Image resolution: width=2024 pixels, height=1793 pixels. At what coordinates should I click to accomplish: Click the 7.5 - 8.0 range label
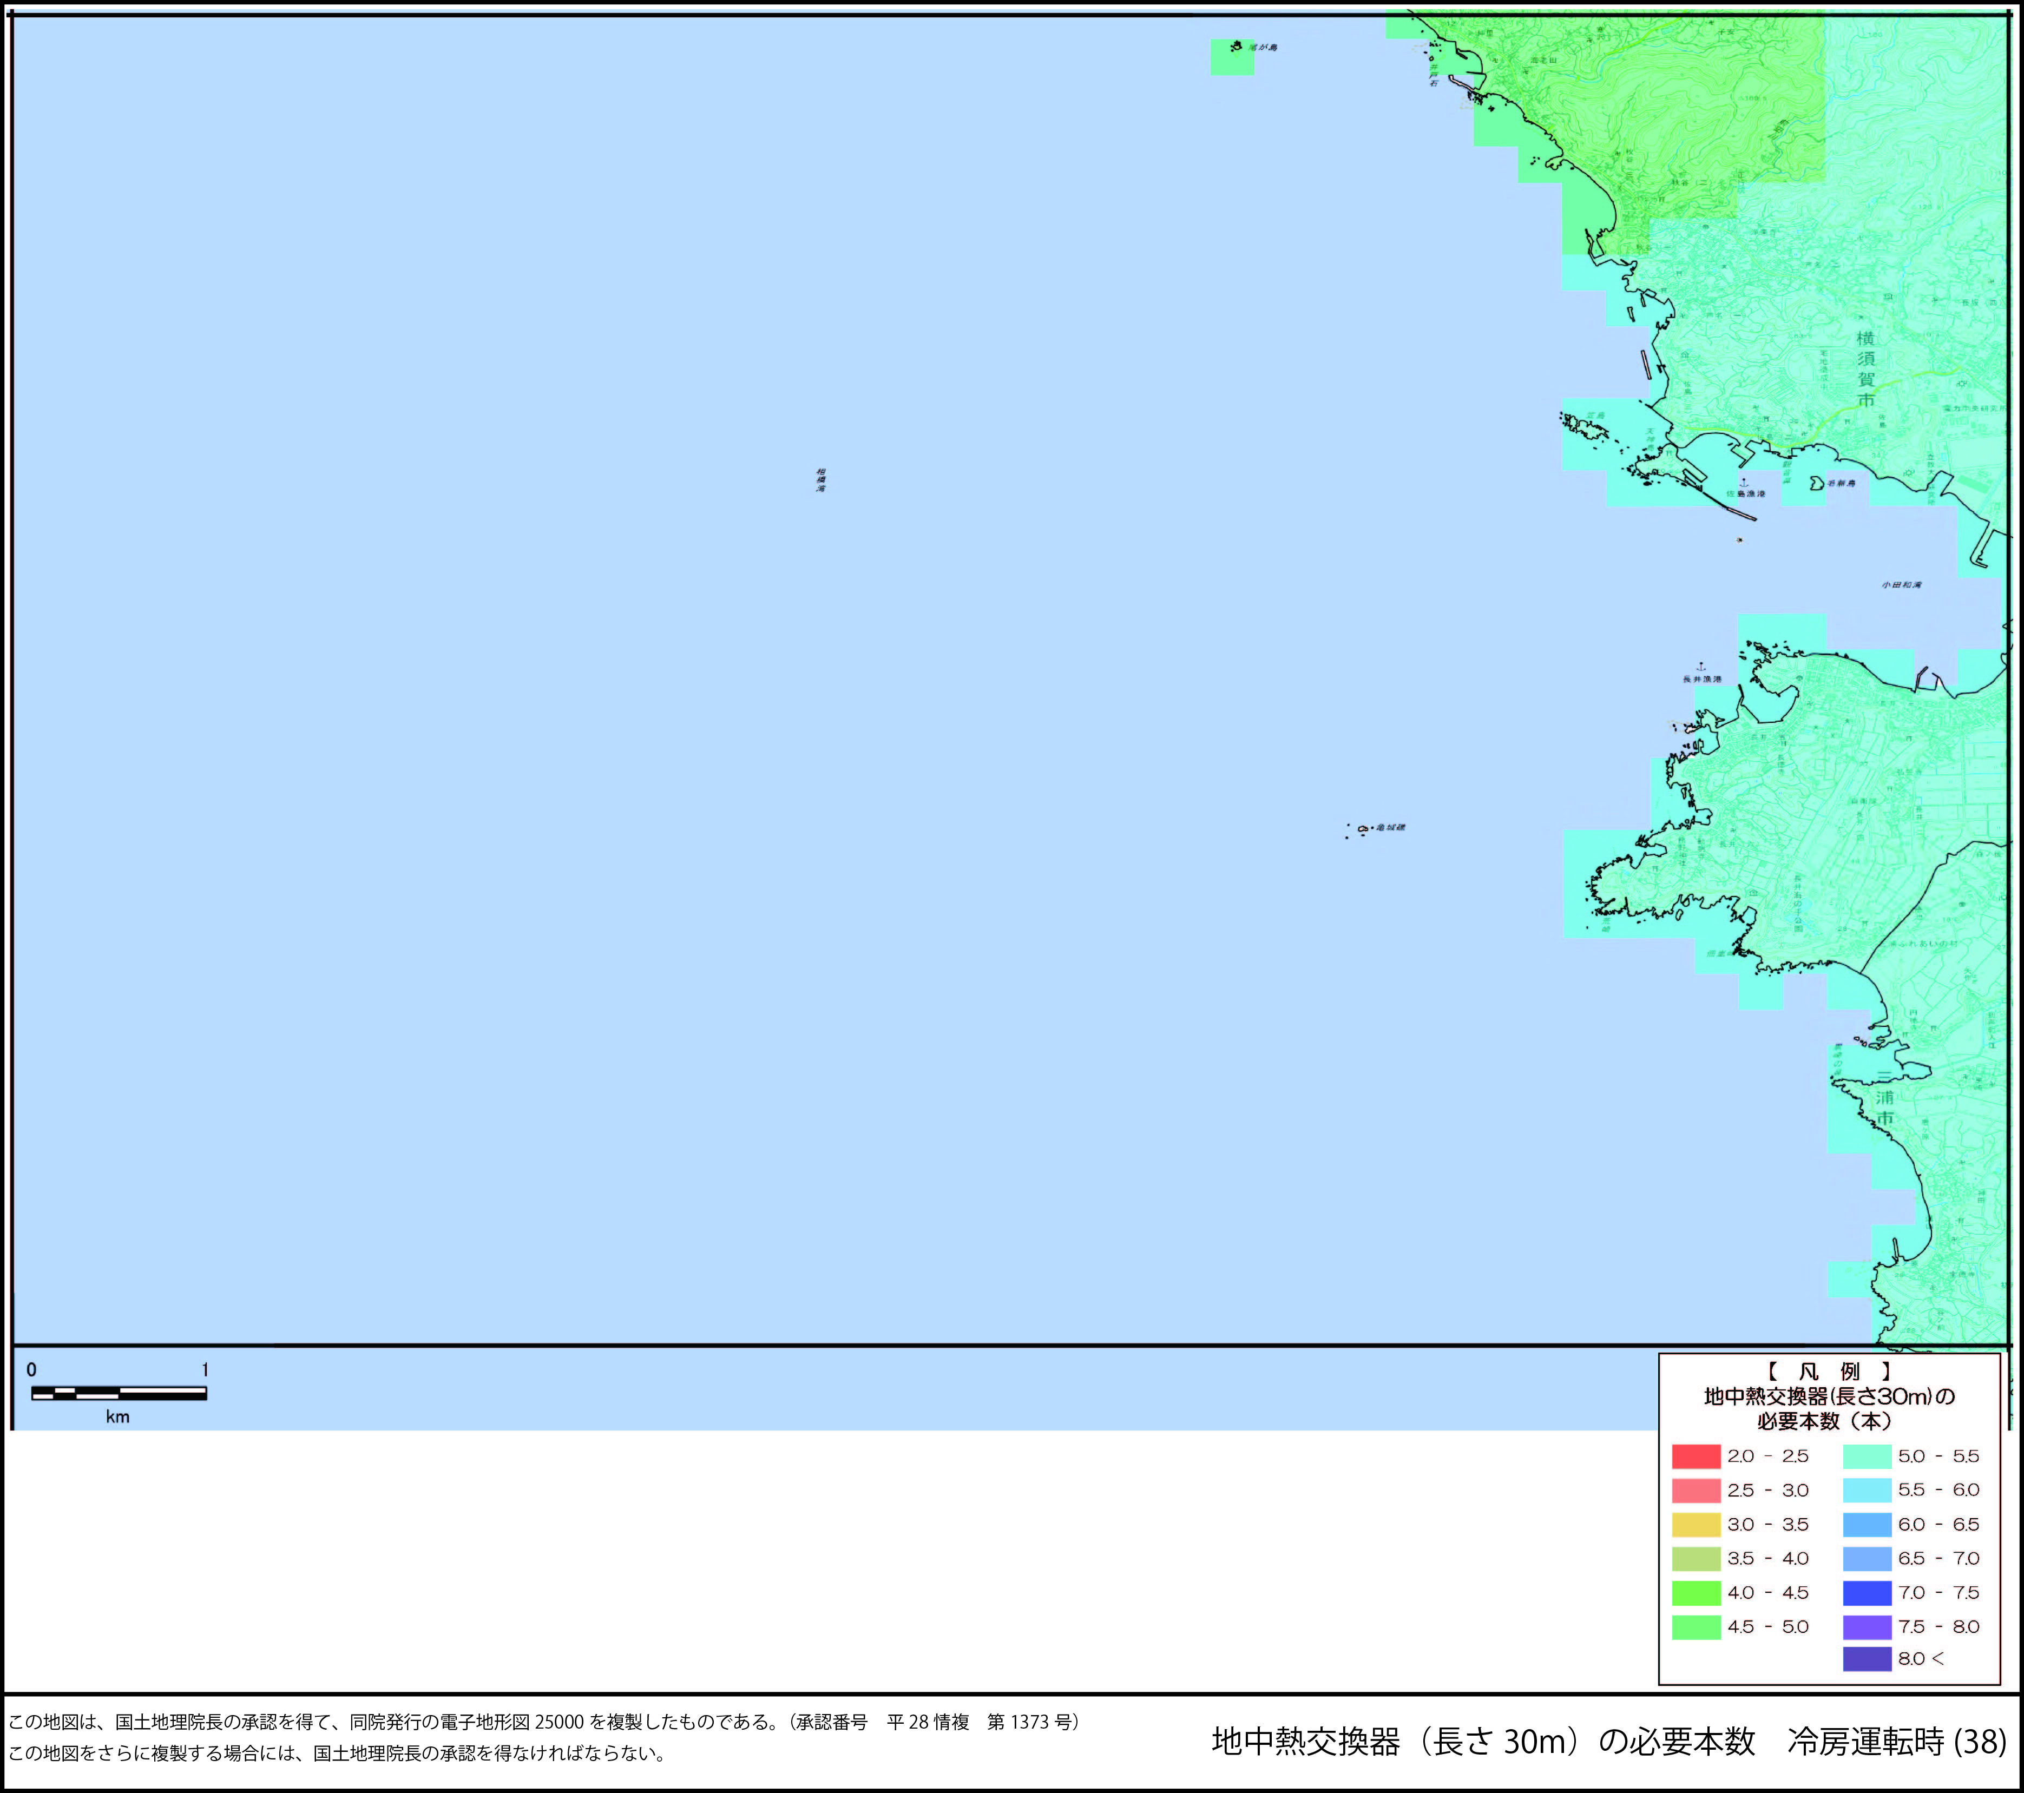coord(1939,1627)
